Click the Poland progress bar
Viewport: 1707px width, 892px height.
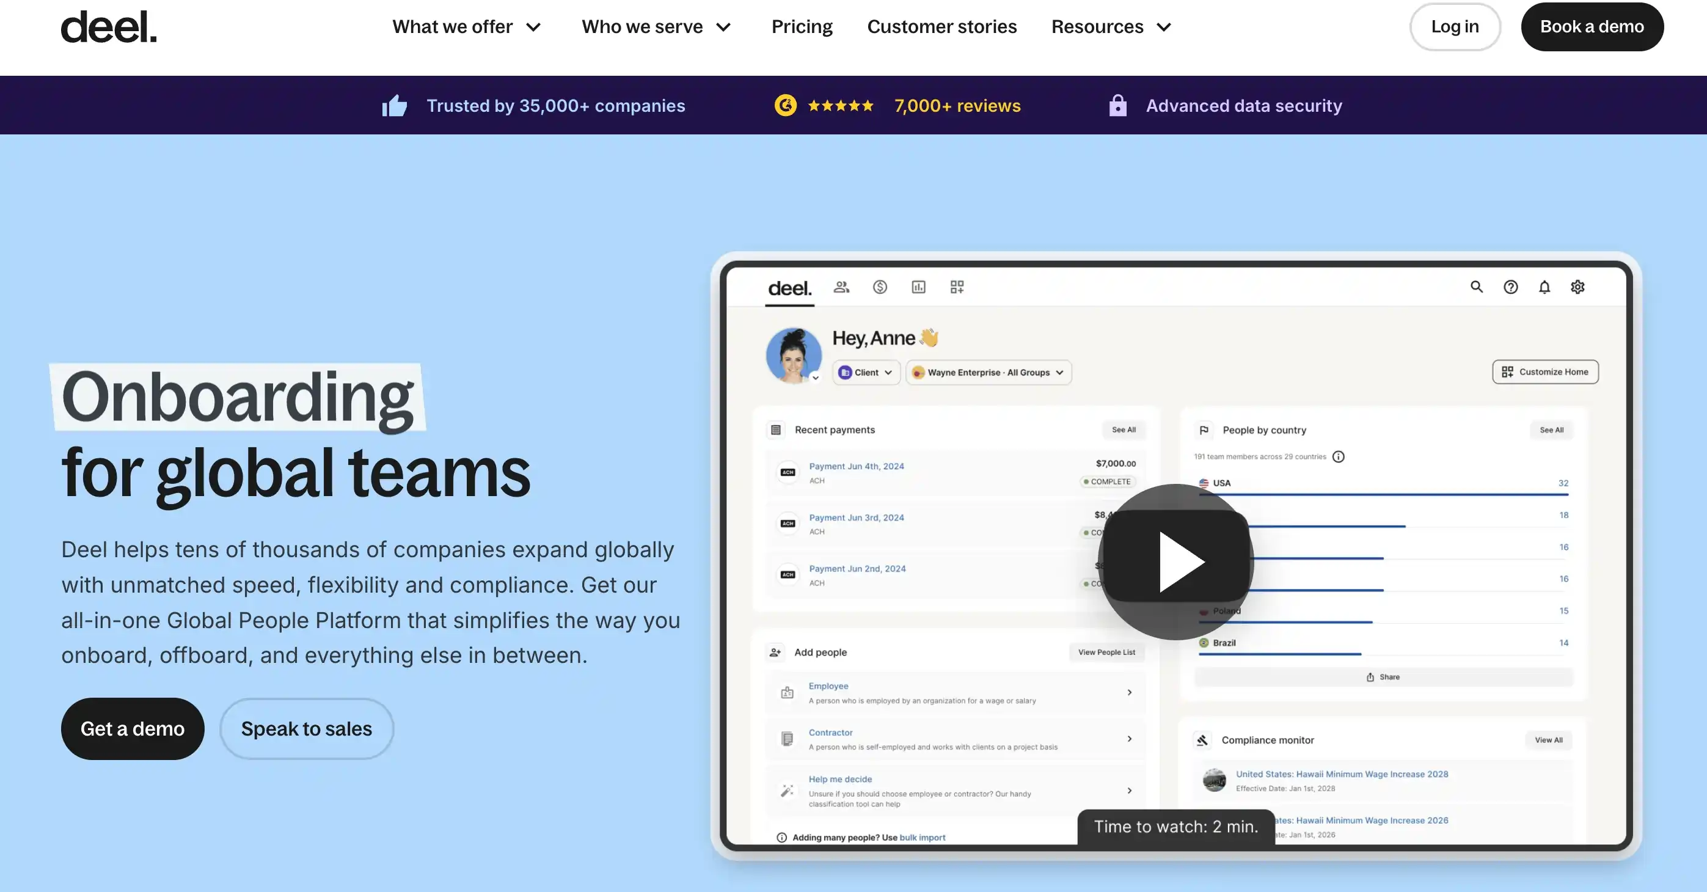[x=1285, y=623]
